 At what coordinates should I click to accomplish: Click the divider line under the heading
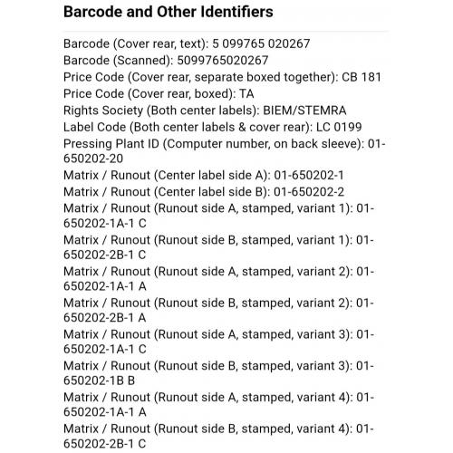click(226, 31)
